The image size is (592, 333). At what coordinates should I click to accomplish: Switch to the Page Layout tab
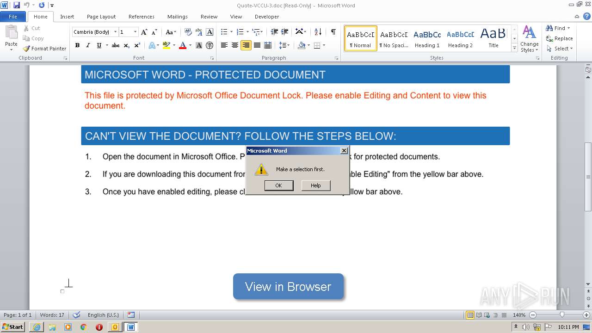click(x=101, y=17)
